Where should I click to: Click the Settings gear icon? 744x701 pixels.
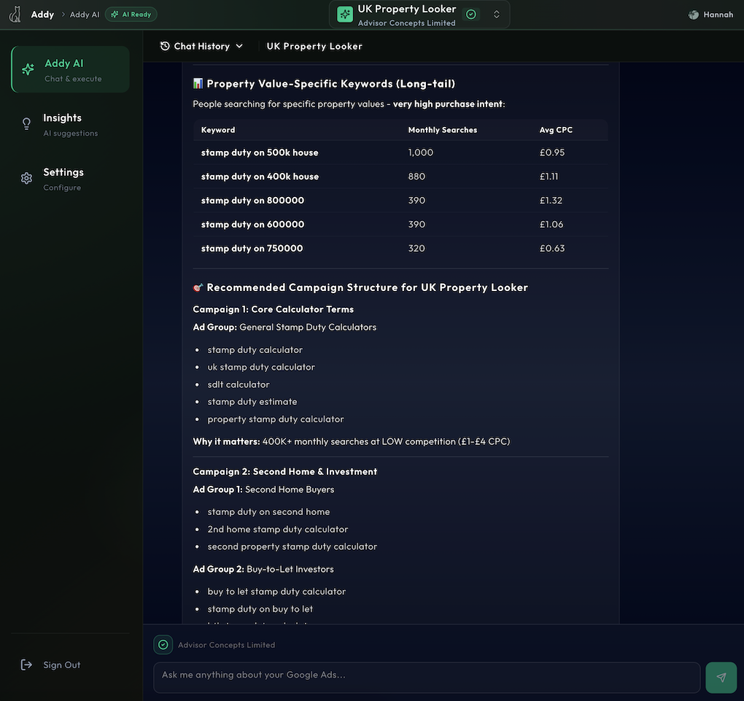(x=27, y=179)
